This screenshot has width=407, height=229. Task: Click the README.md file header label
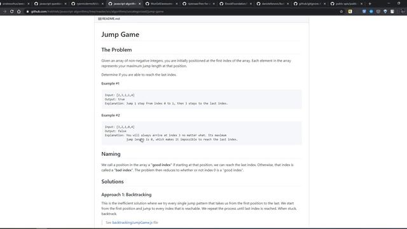point(111,18)
